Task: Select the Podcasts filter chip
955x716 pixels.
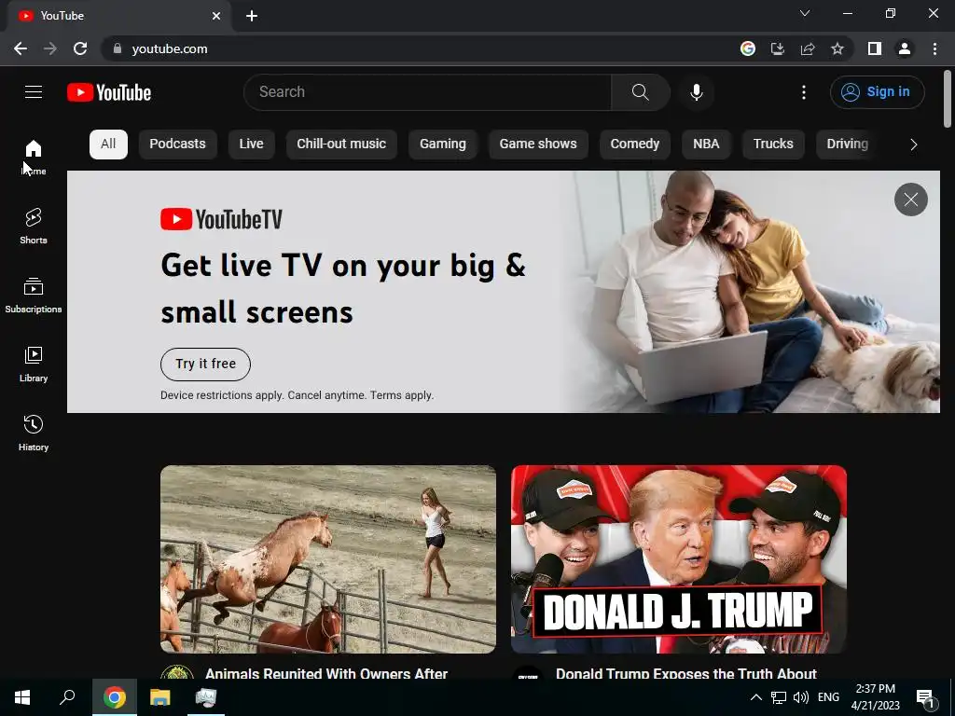Action: coord(177,145)
